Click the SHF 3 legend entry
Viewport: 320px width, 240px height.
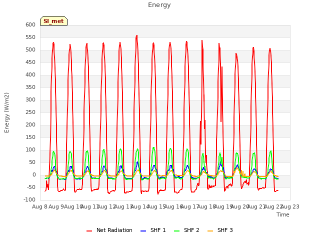(x=220, y=230)
